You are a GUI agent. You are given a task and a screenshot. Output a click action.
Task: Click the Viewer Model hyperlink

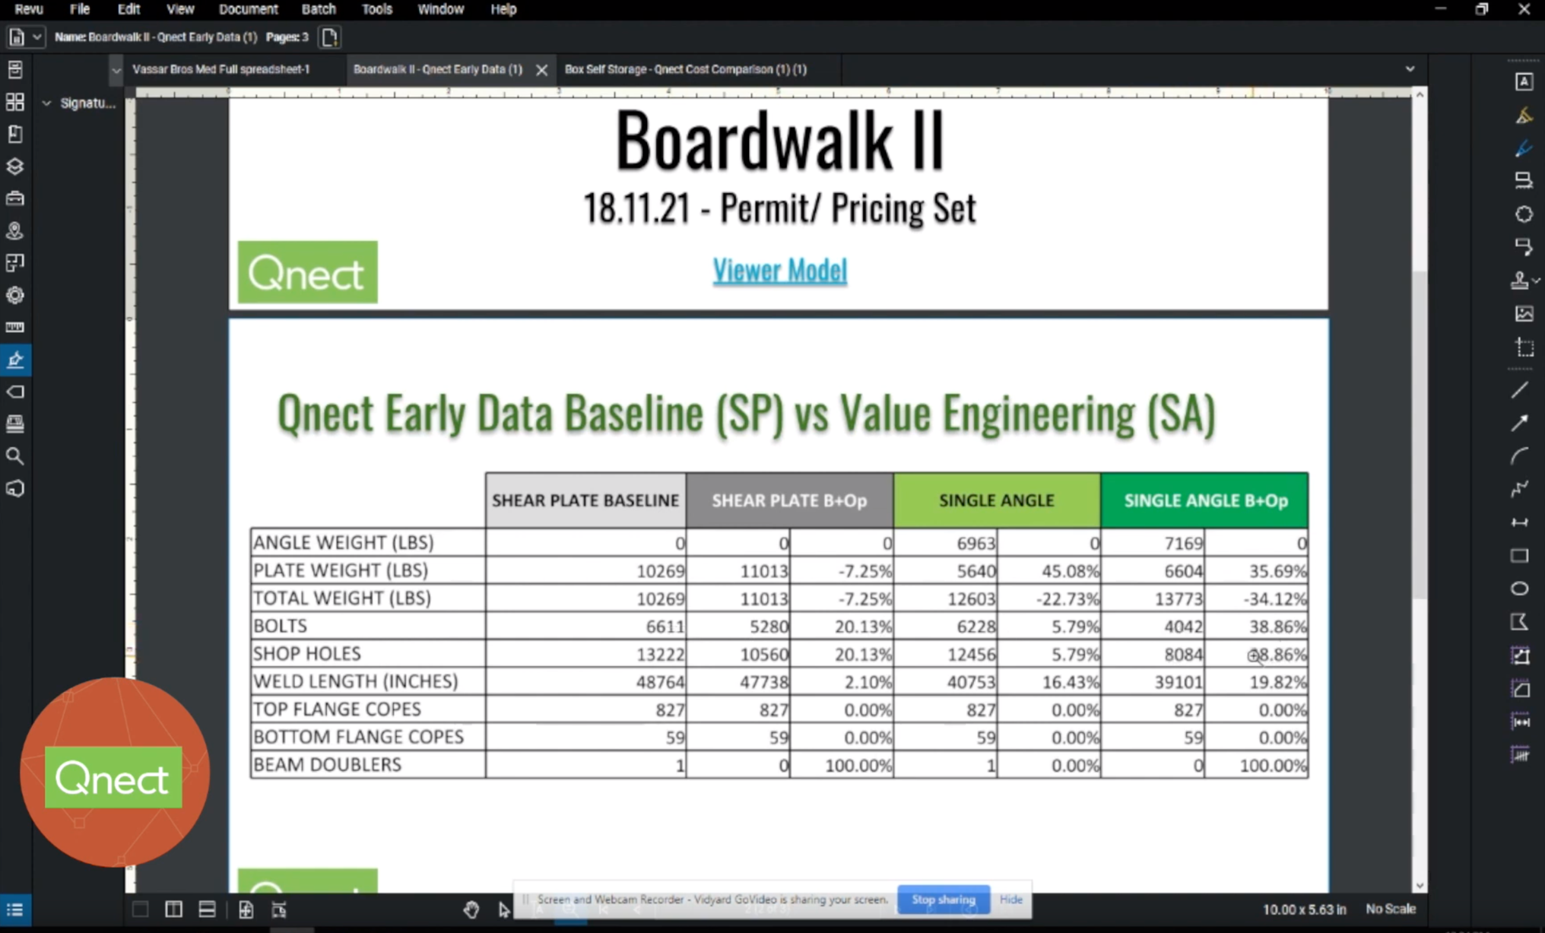[x=779, y=271]
